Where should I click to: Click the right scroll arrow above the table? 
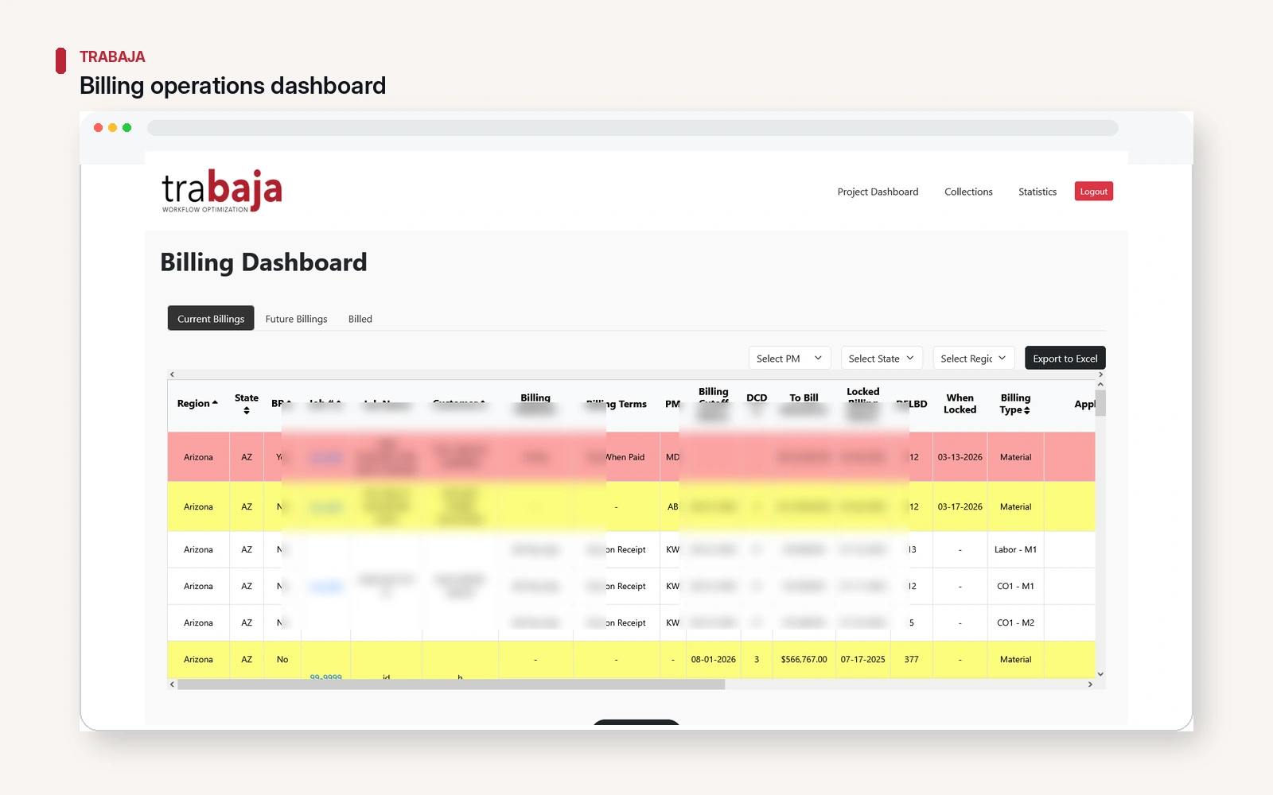tap(1100, 374)
